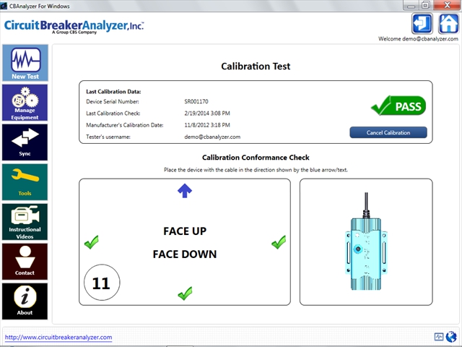Screen dimensions: 462x347
Task: Click the right-side green checkmark
Action: tap(279, 242)
